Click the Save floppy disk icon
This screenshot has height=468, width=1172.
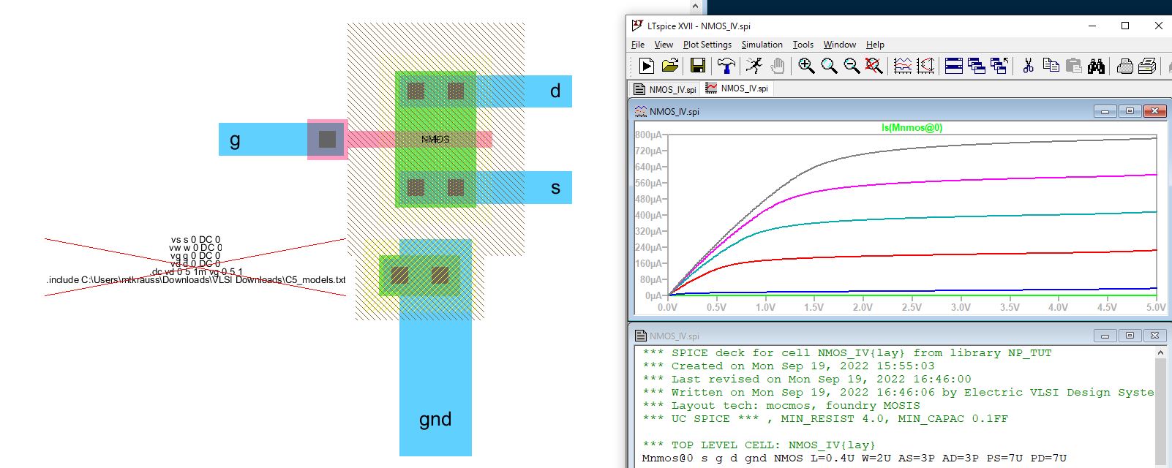point(698,66)
